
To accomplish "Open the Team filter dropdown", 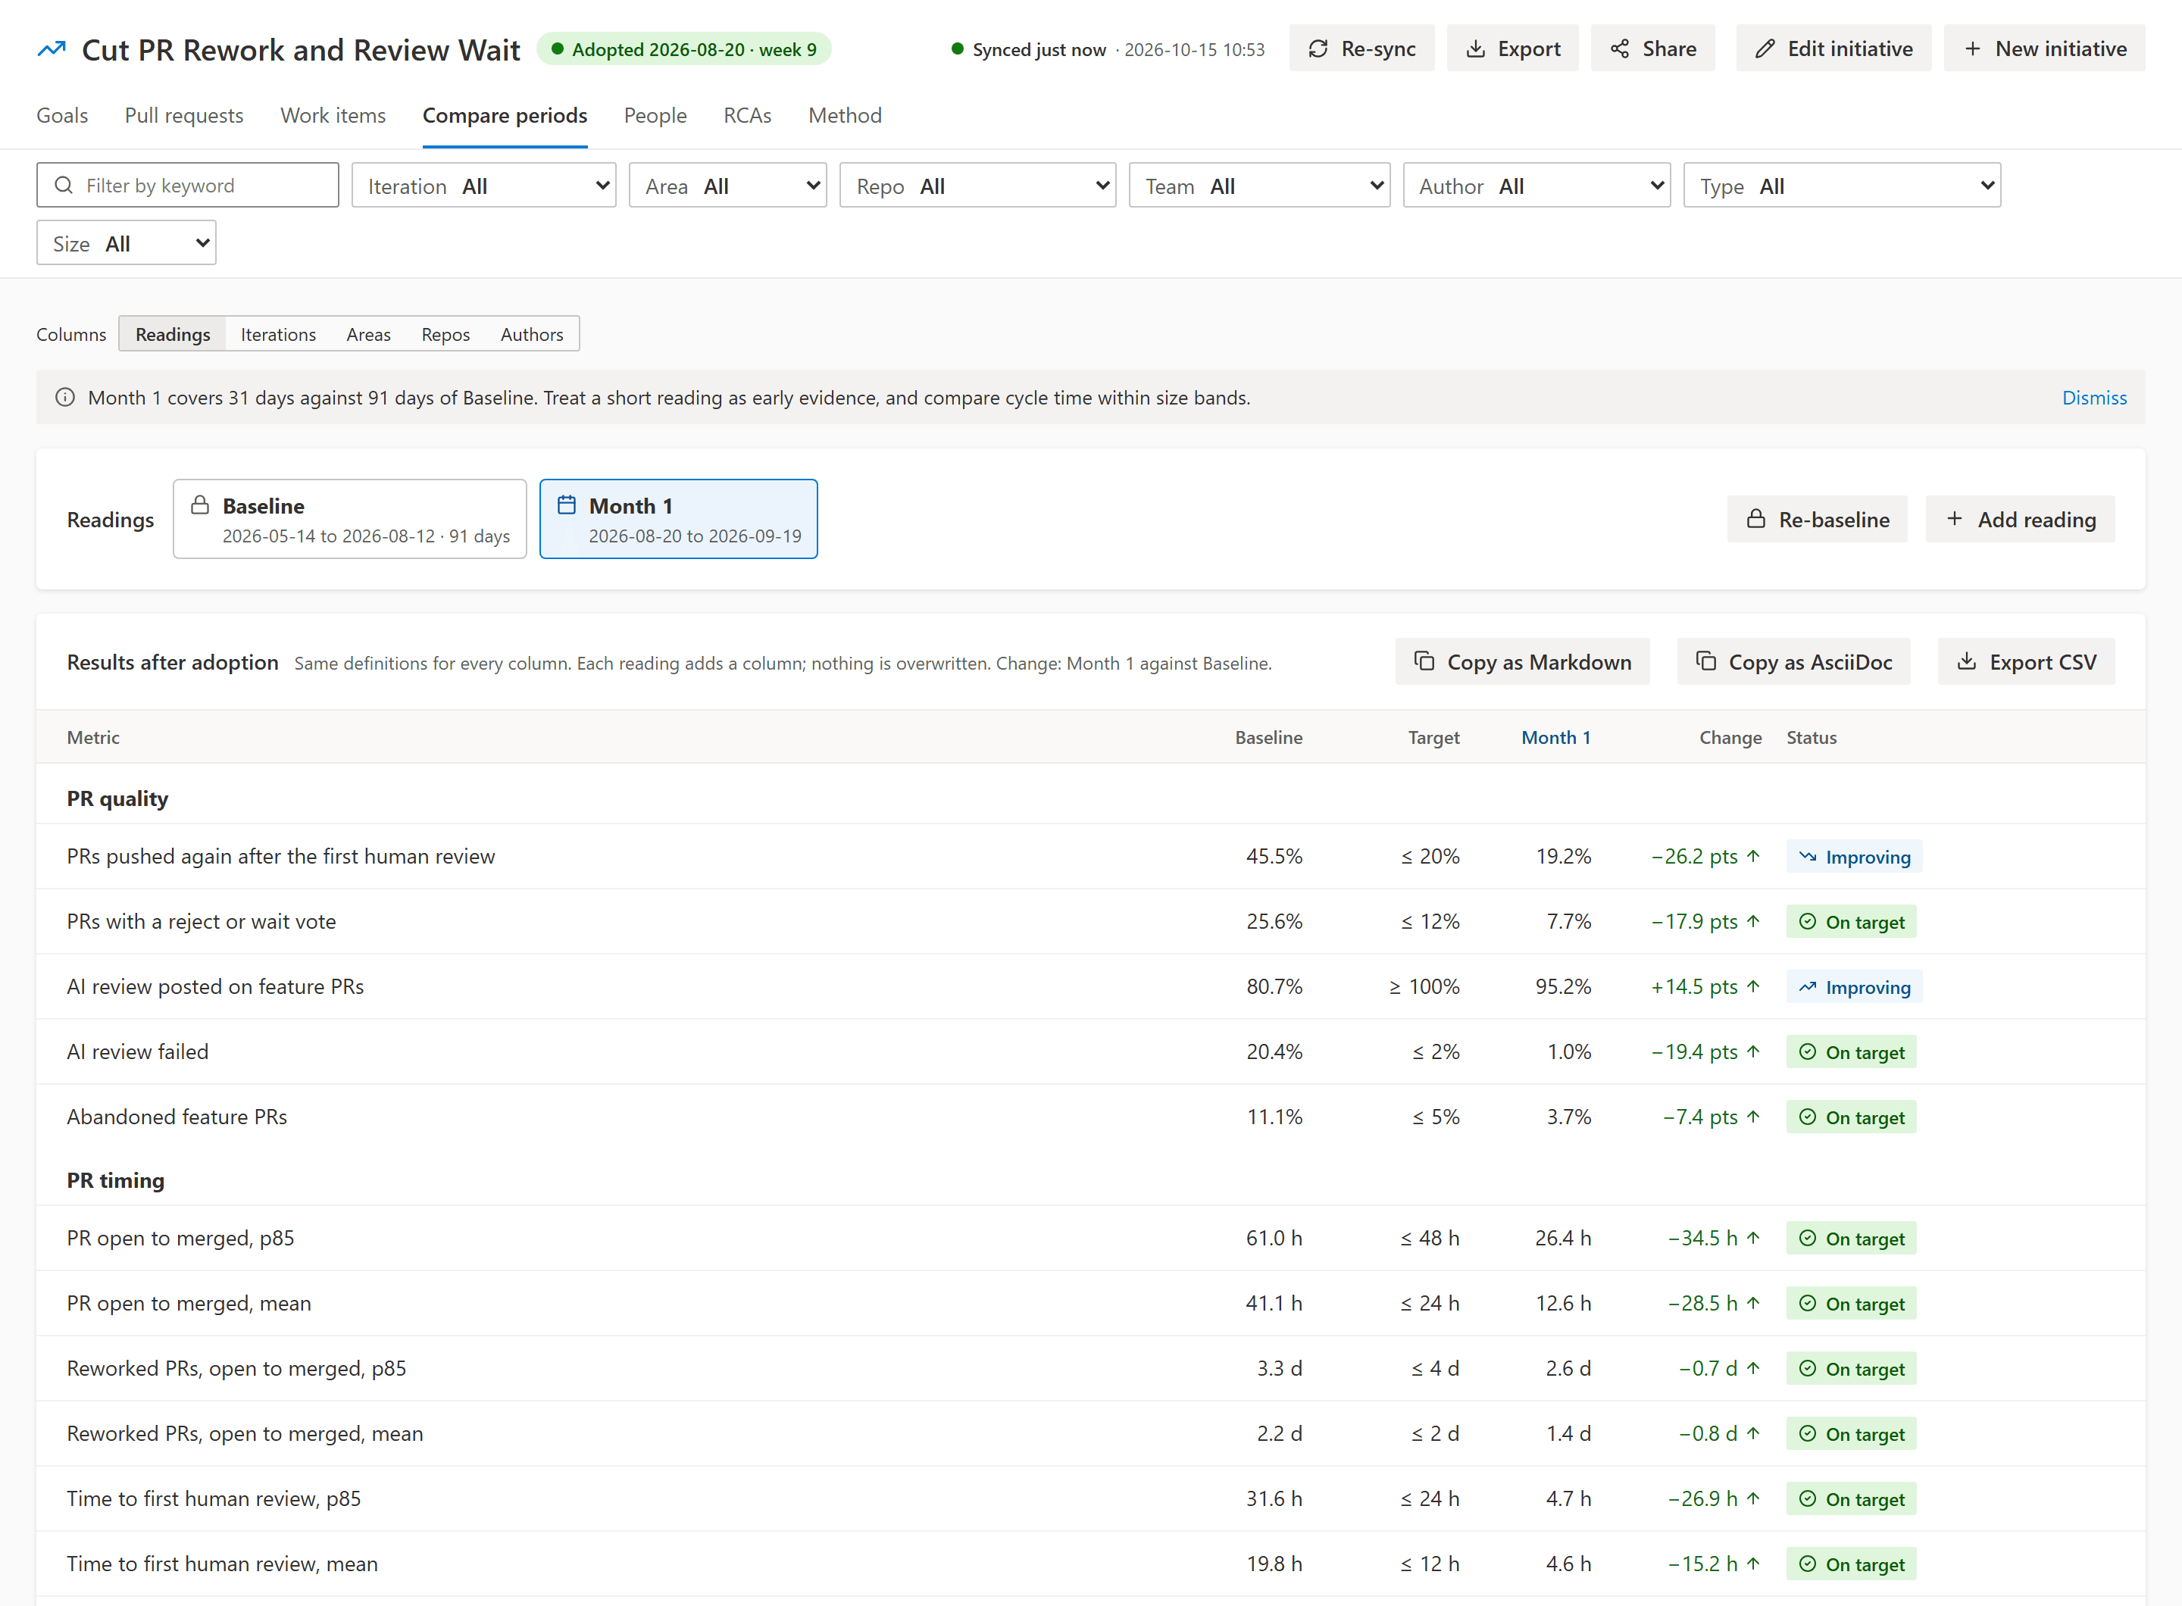I will [1260, 185].
